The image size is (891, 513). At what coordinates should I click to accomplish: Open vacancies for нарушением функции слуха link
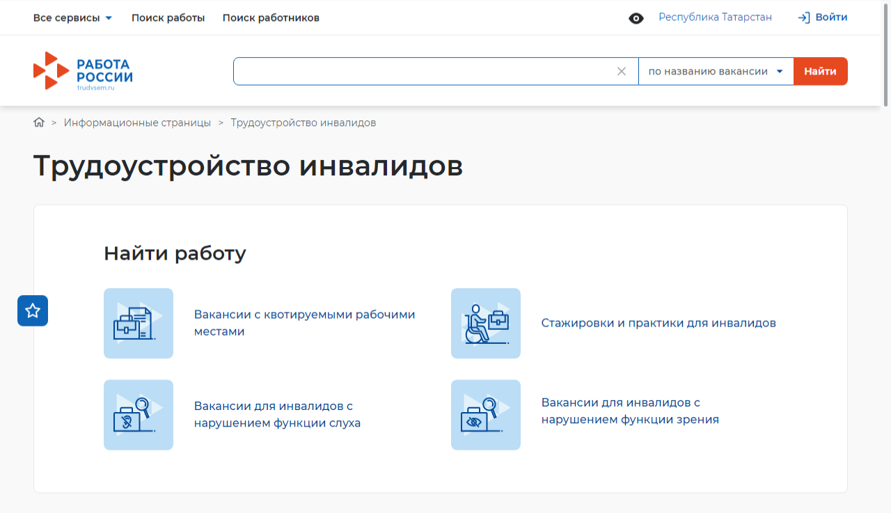(277, 414)
